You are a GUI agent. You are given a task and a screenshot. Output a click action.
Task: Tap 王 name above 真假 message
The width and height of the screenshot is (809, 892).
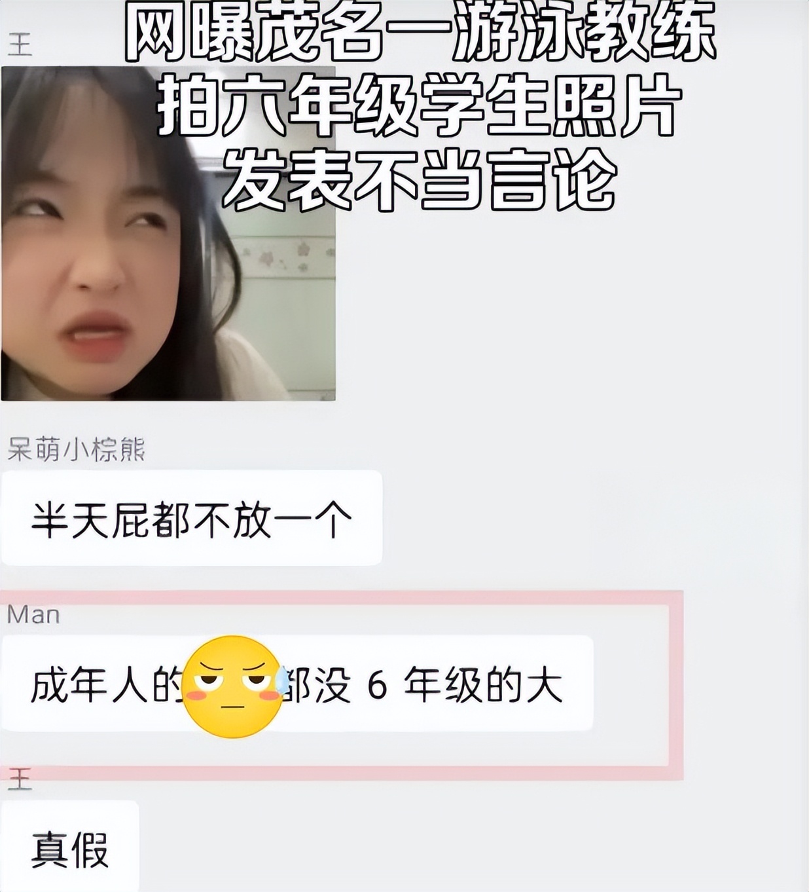(20, 779)
